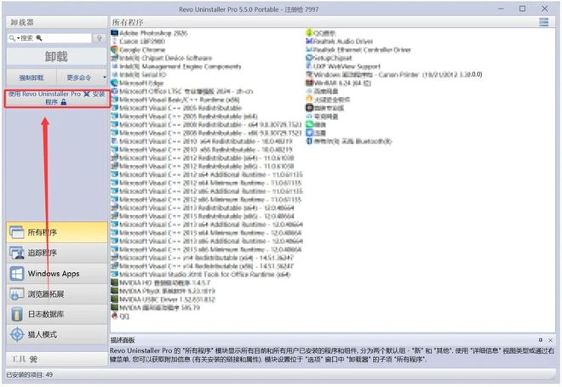This screenshot has width=562, height=387.
Task: Click the Realtek Audio Driver icon
Action: (x=309, y=42)
